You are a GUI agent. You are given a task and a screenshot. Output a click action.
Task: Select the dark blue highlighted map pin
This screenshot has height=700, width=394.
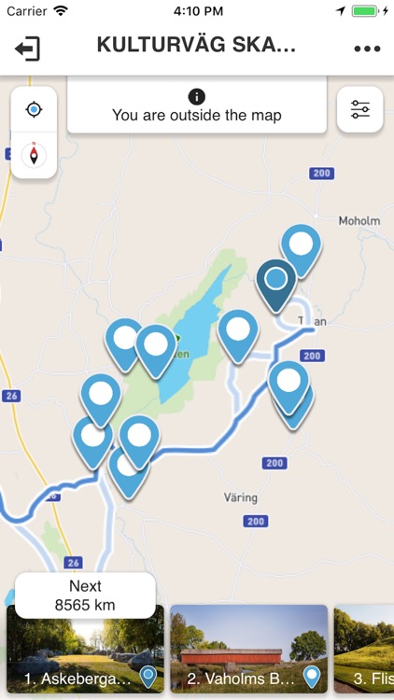point(276,286)
